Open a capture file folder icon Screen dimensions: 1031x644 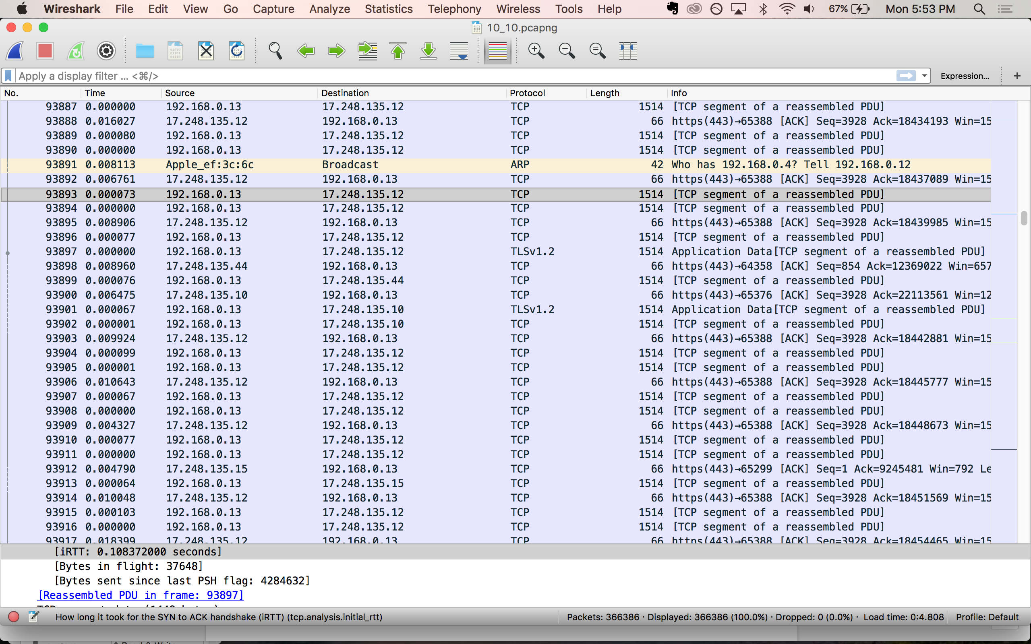[x=145, y=51]
